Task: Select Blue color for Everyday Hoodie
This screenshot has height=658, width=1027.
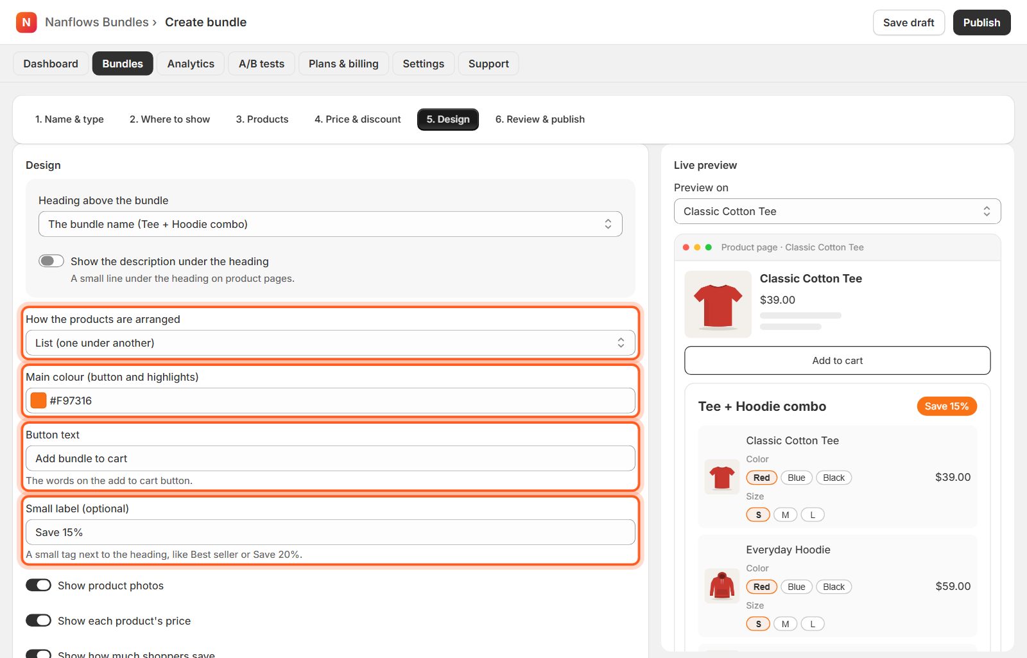Action: click(x=797, y=587)
